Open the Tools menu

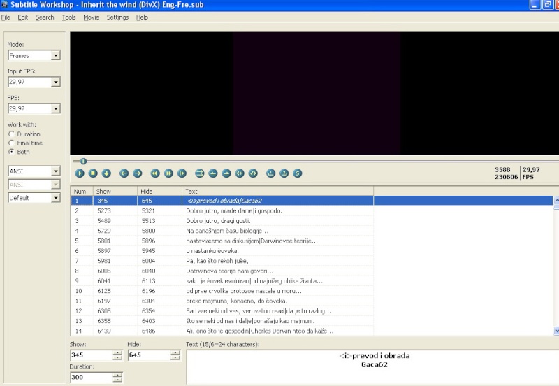(68, 17)
